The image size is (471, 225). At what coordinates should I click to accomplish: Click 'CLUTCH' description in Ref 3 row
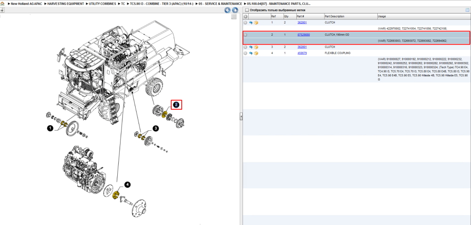pyautogui.click(x=330, y=47)
